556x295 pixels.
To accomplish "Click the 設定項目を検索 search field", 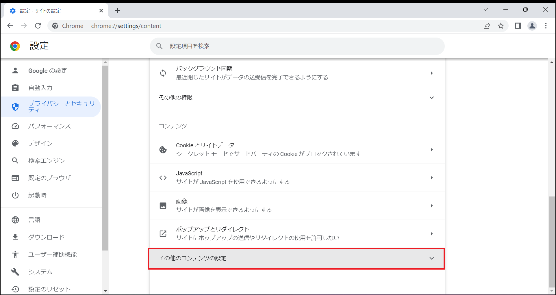I will point(297,46).
